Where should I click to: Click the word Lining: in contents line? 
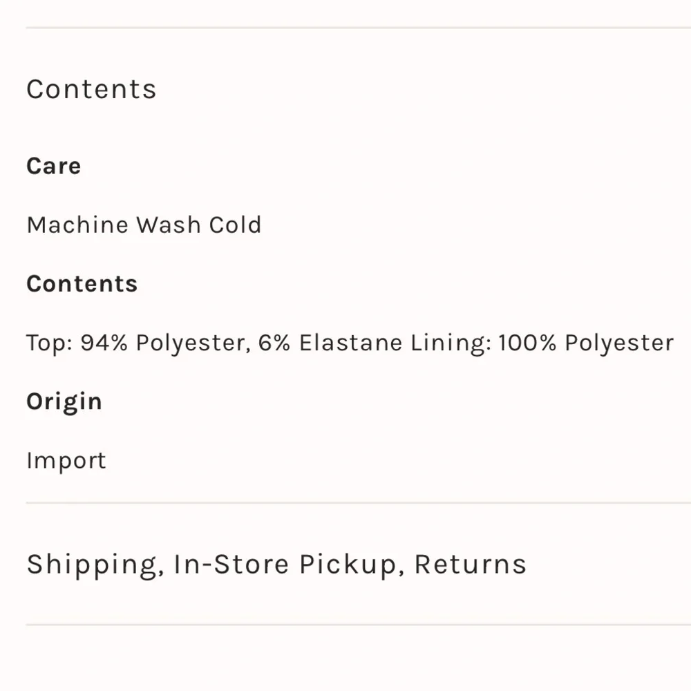451,343
